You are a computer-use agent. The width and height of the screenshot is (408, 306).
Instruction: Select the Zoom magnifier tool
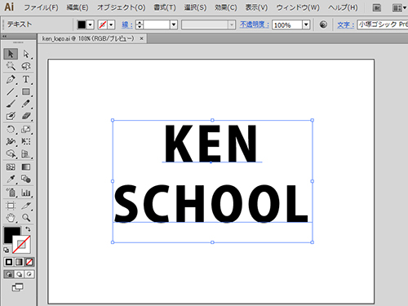pyautogui.click(x=26, y=218)
